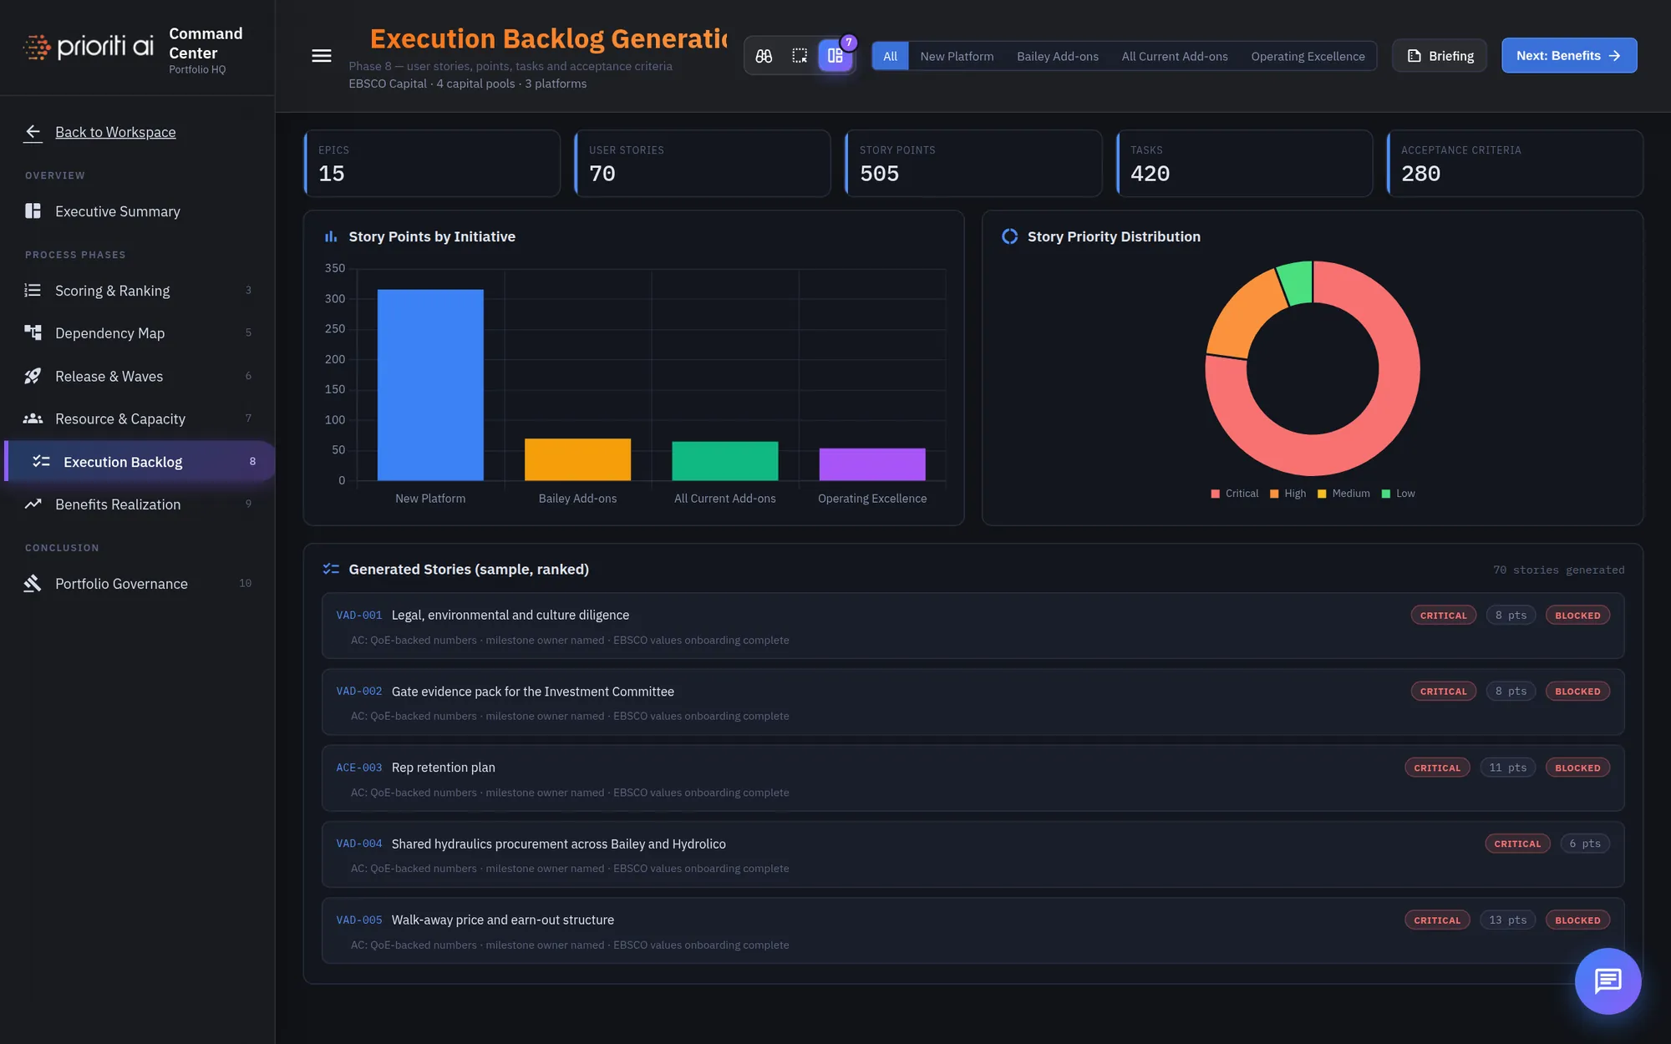The image size is (1671, 1044).
Task: Filter by Operating Excellence initiative
Action: pos(1308,56)
